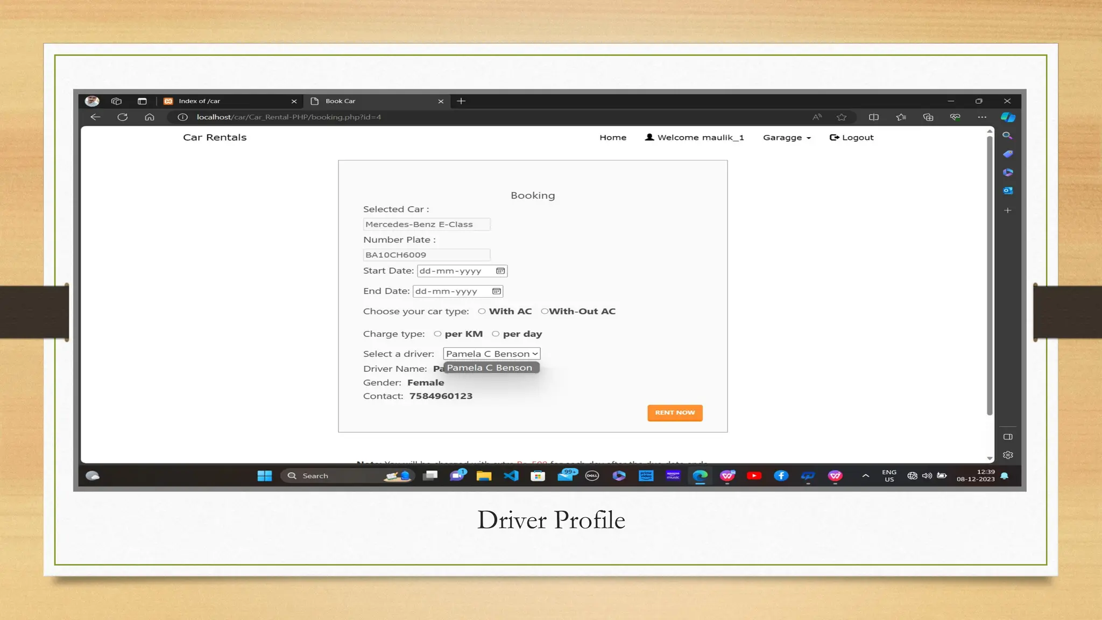Screen dimensions: 1102x620
Task: Click the sidebar search magnifier icon
Action: click(x=1007, y=136)
